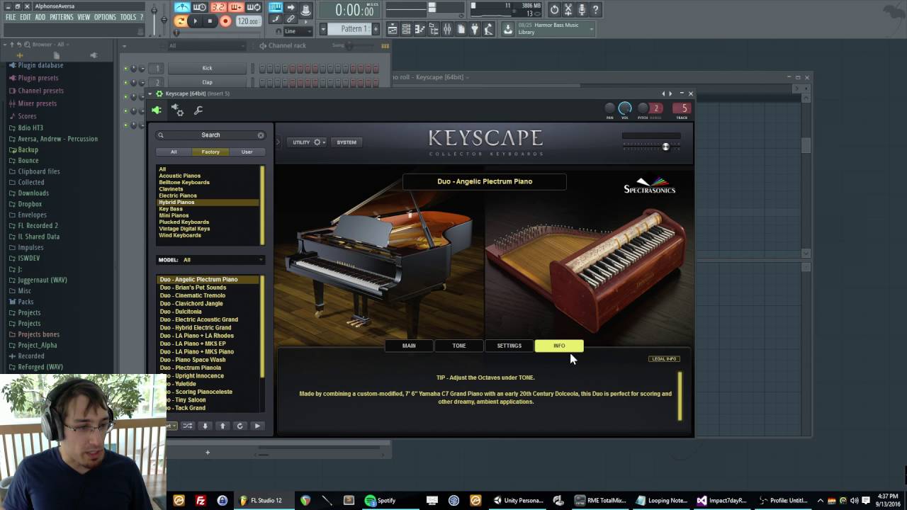Select Juggernaut (WAV) in the browser

point(43,280)
